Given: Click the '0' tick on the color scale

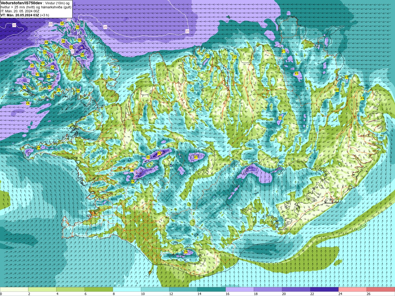Looking at the screenshot, I should point(1,294).
